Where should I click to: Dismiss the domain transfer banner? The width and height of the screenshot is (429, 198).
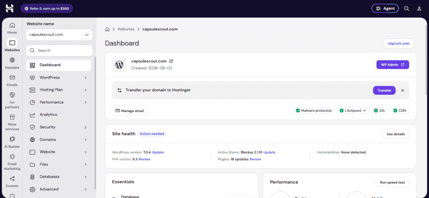coord(403,90)
